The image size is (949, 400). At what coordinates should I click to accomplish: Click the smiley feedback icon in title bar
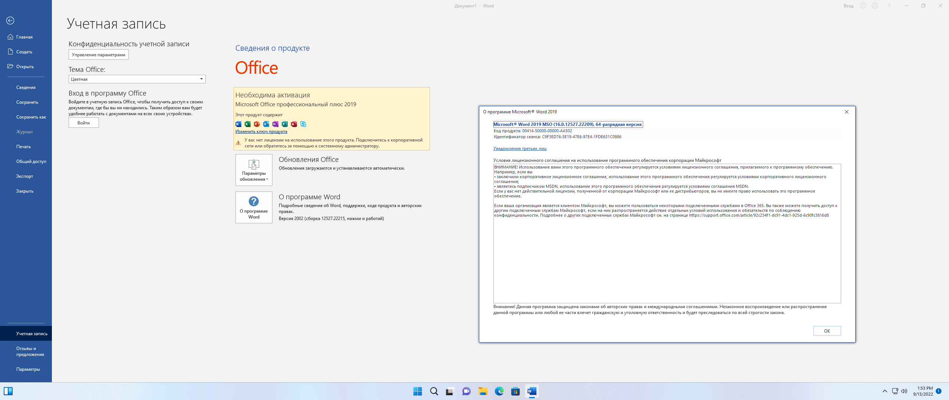[863, 6]
